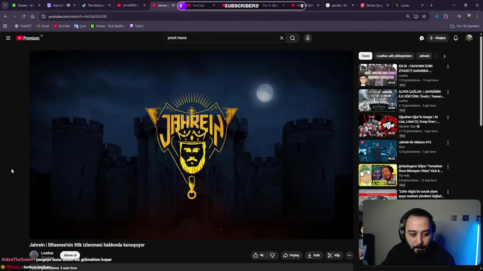
Task: Bookmark this page with the star icon
Action: coord(424,17)
